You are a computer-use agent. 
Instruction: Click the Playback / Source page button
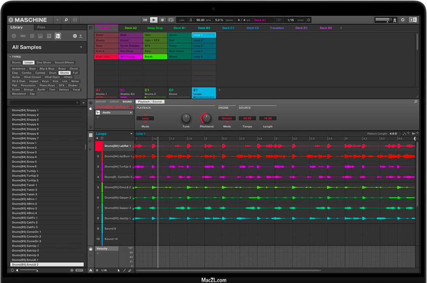[x=149, y=102]
